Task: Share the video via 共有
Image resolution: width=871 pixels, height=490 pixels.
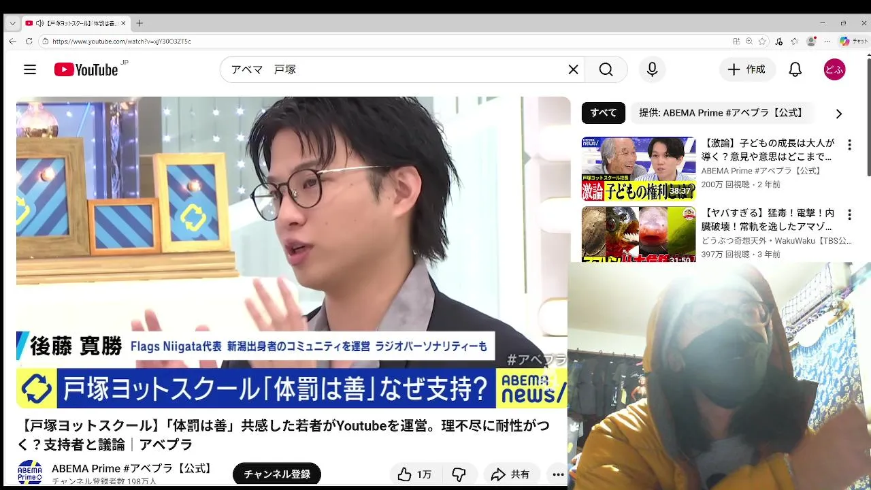Action: point(511,474)
